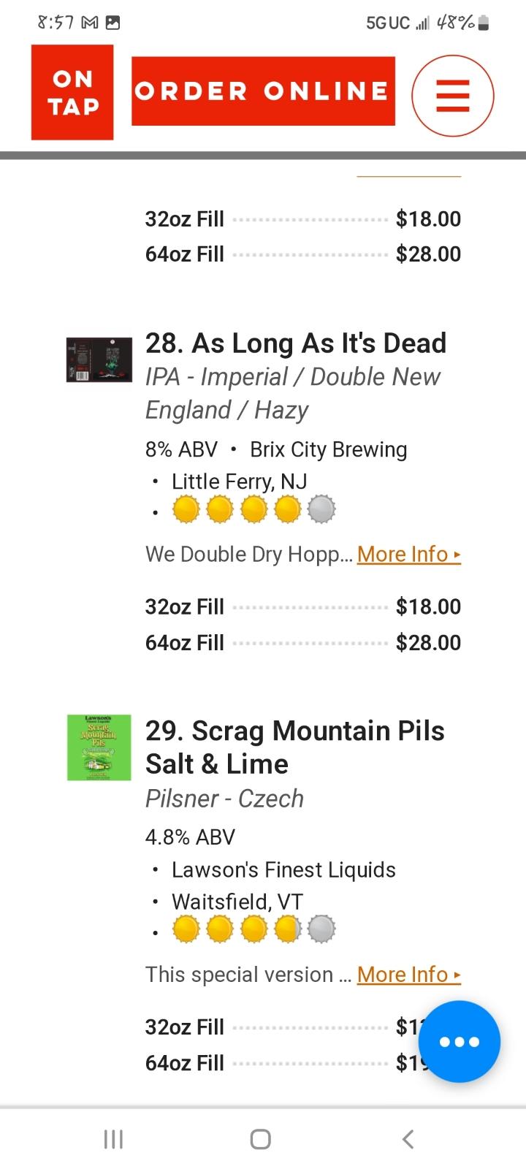526x1169 pixels.
Task: Select the 64oz Fill $28.00 row for beer 28
Action: 303,643
